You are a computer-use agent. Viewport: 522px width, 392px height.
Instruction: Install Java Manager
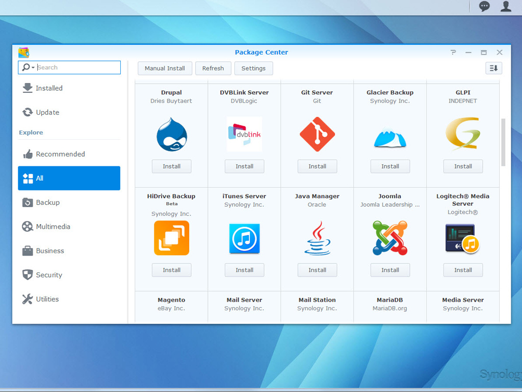(317, 270)
